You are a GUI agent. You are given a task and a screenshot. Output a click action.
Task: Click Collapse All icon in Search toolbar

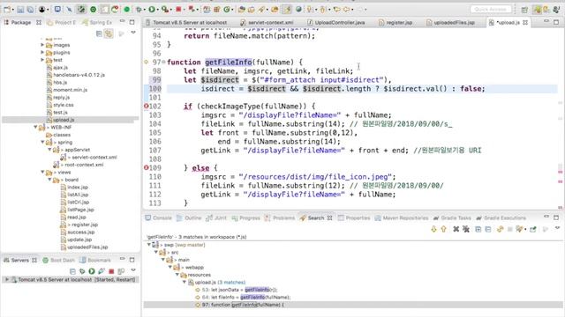pyautogui.click(x=488, y=229)
